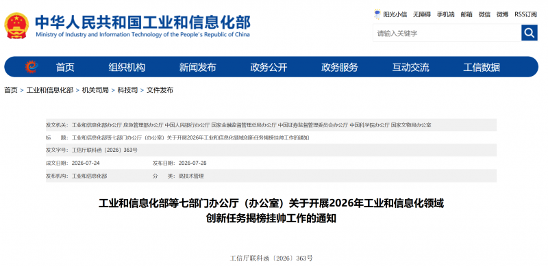Open the RSS订阅 link

coord(525,14)
